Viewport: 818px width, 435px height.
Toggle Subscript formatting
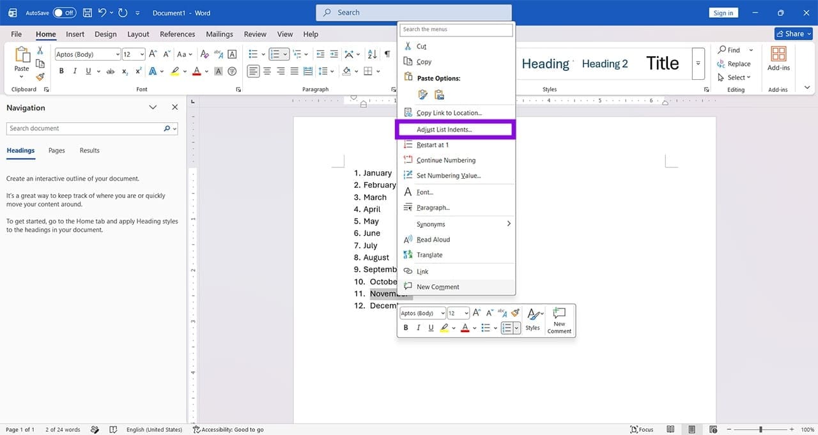pyautogui.click(x=125, y=72)
